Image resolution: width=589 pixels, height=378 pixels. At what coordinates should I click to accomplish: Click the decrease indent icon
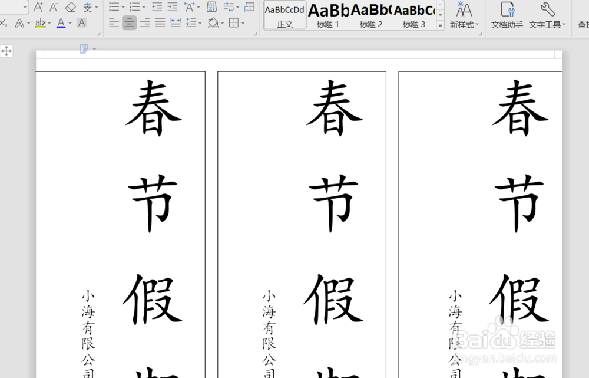click(157, 6)
